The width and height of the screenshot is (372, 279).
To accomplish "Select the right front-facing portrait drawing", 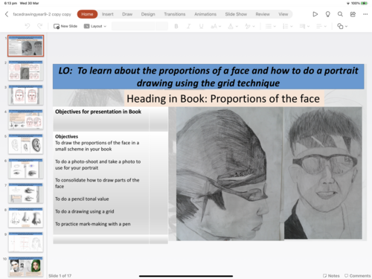I will tap(323, 173).
